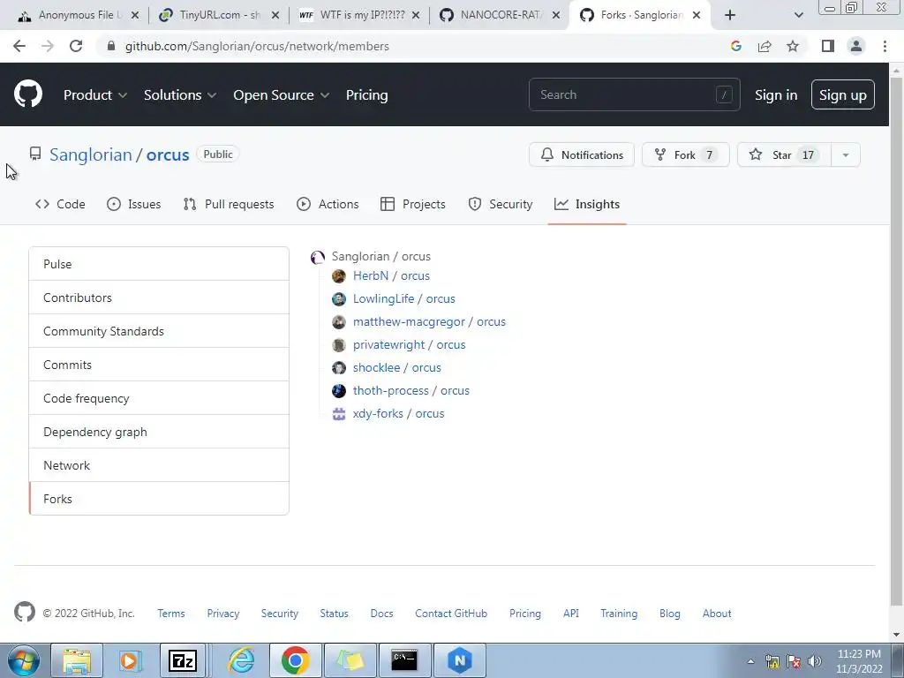The width and height of the screenshot is (904, 678).
Task: Select Contributors in sidebar
Action: coord(159,298)
